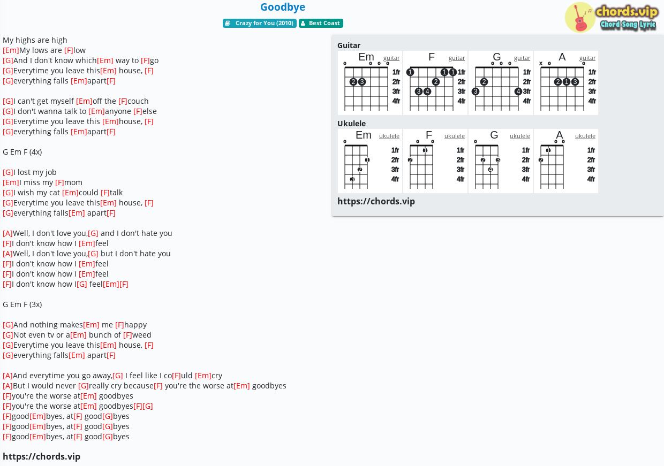Click the ukulele link above the A chord

click(x=585, y=136)
